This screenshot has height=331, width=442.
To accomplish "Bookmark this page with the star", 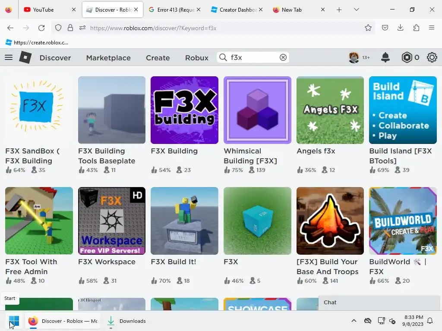I will pos(368,28).
